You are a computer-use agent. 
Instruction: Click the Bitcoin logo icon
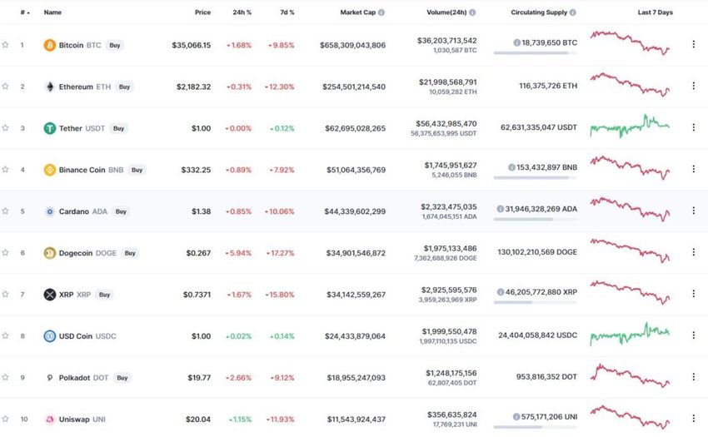pos(50,45)
